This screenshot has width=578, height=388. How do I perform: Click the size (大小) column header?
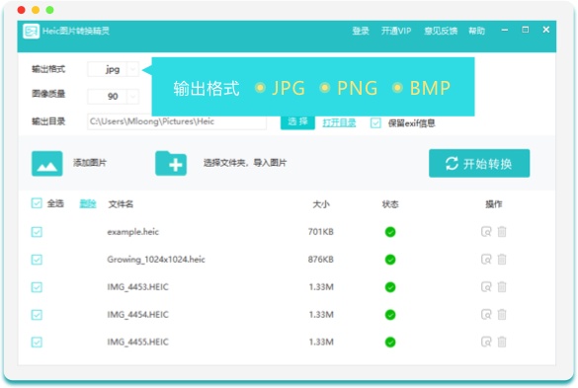click(x=321, y=204)
